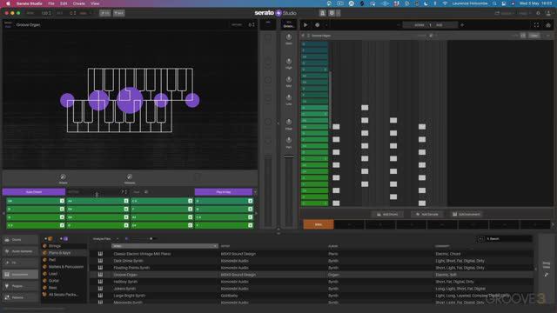Open the View menu
This screenshot has height=313, width=557.
coord(95,3)
